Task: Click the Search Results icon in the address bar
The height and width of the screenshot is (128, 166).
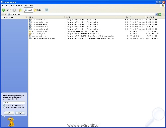Action: point(9,14)
